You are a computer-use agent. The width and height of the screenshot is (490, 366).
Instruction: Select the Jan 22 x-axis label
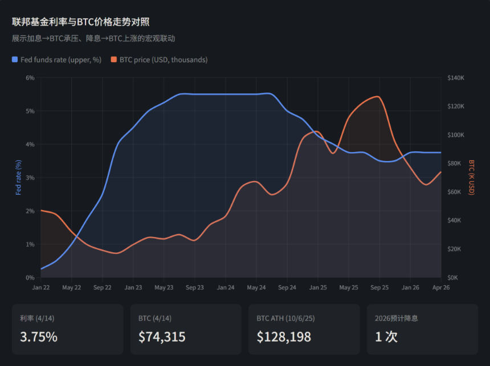tap(41, 288)
